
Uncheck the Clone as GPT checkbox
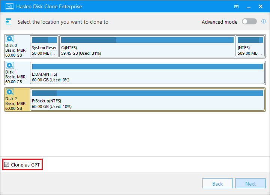(6, 165)
